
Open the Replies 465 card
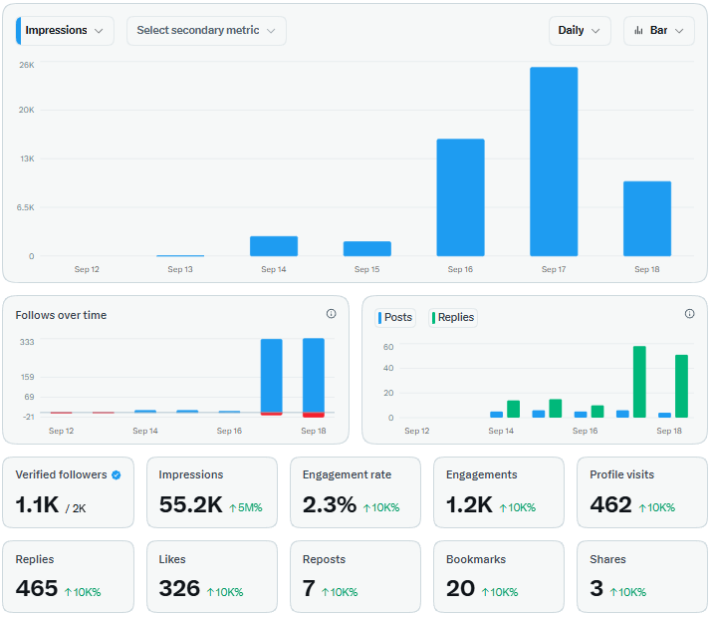69,577
